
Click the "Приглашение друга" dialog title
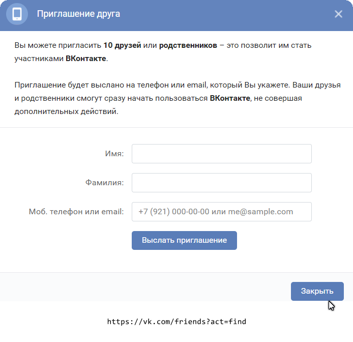point(79,14)
